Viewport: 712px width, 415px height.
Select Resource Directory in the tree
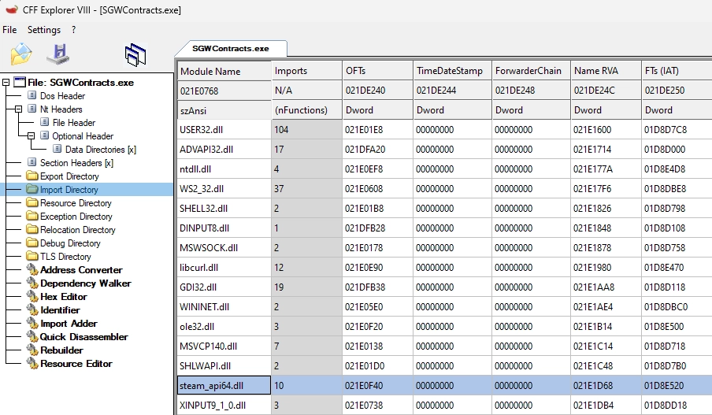76,202
